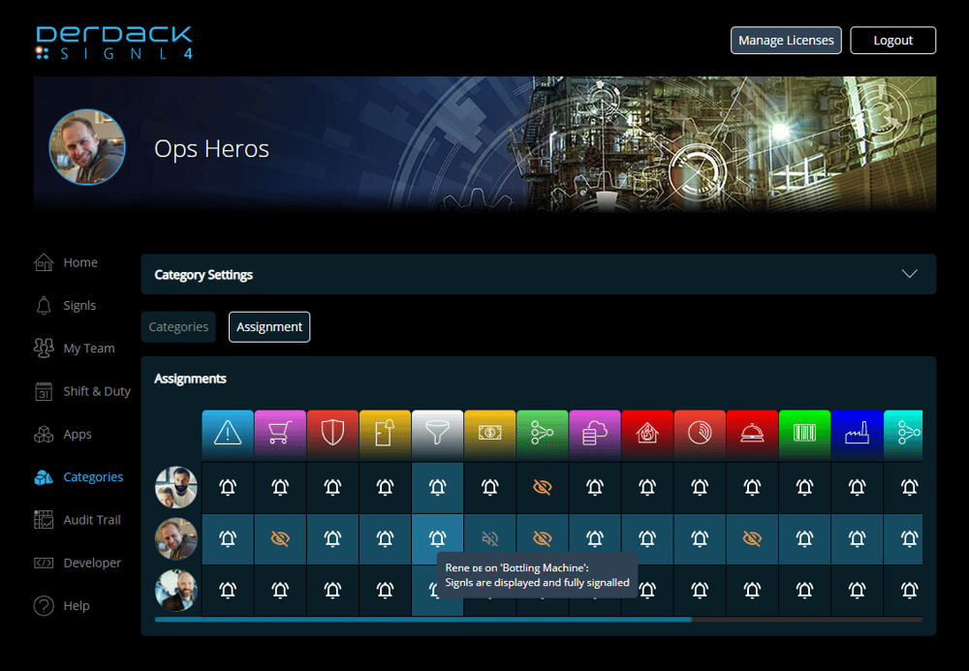Click the white funnel category icon

point(437,433)
